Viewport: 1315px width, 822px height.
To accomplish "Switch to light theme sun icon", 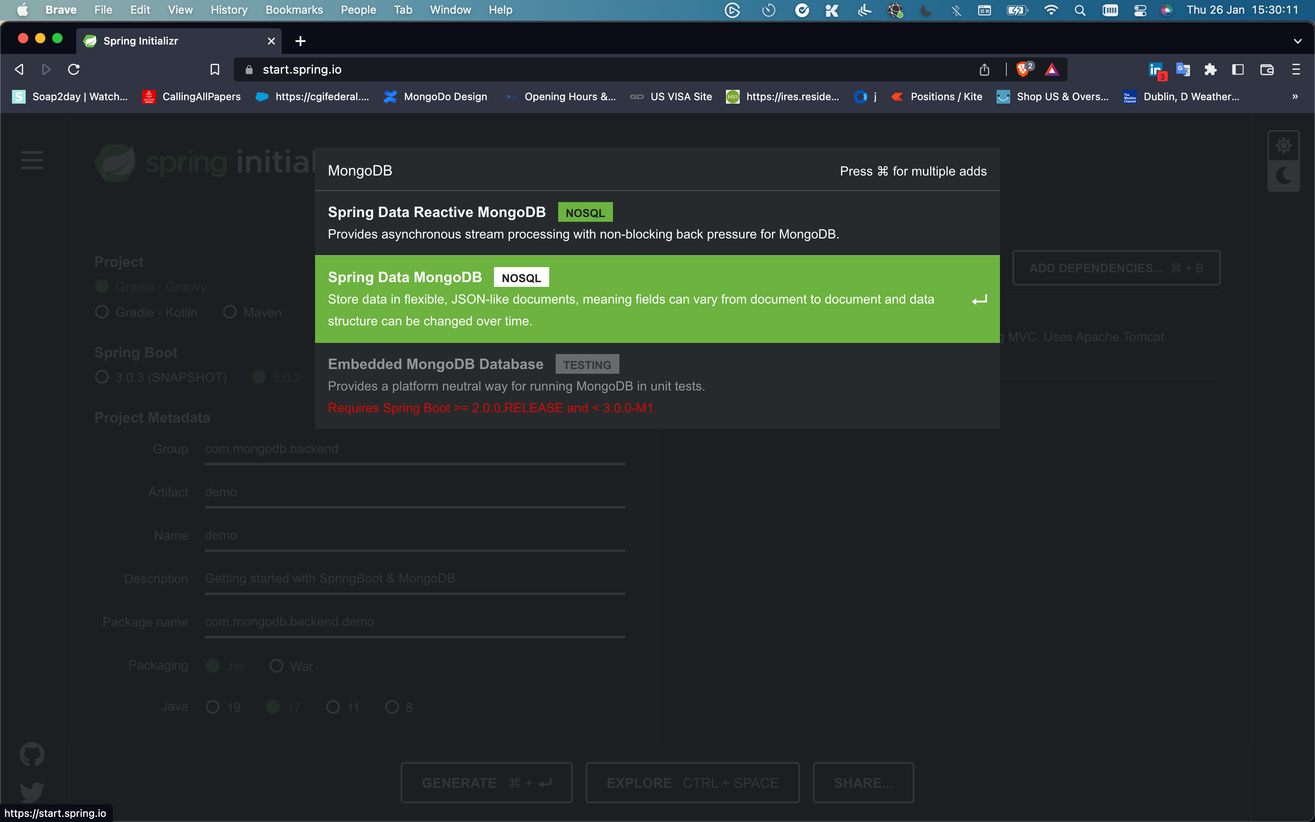I will click(x=1283, y=145).
